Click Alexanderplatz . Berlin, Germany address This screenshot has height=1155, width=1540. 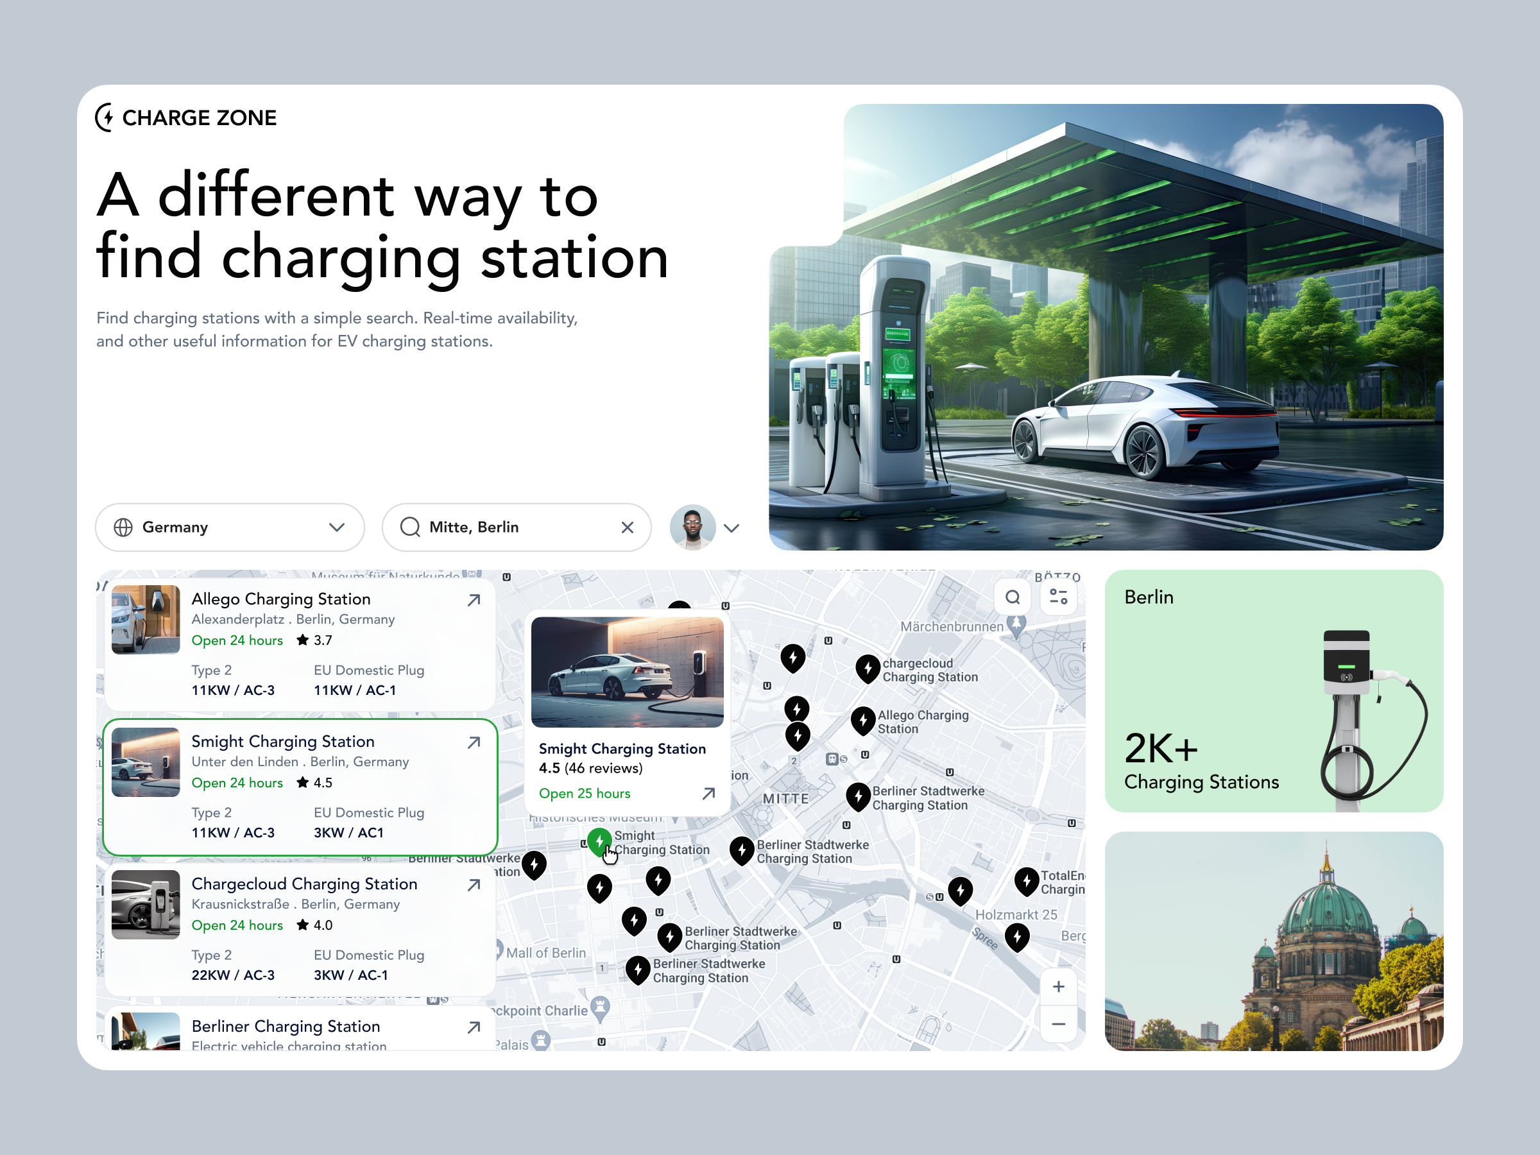pos(293,619)
